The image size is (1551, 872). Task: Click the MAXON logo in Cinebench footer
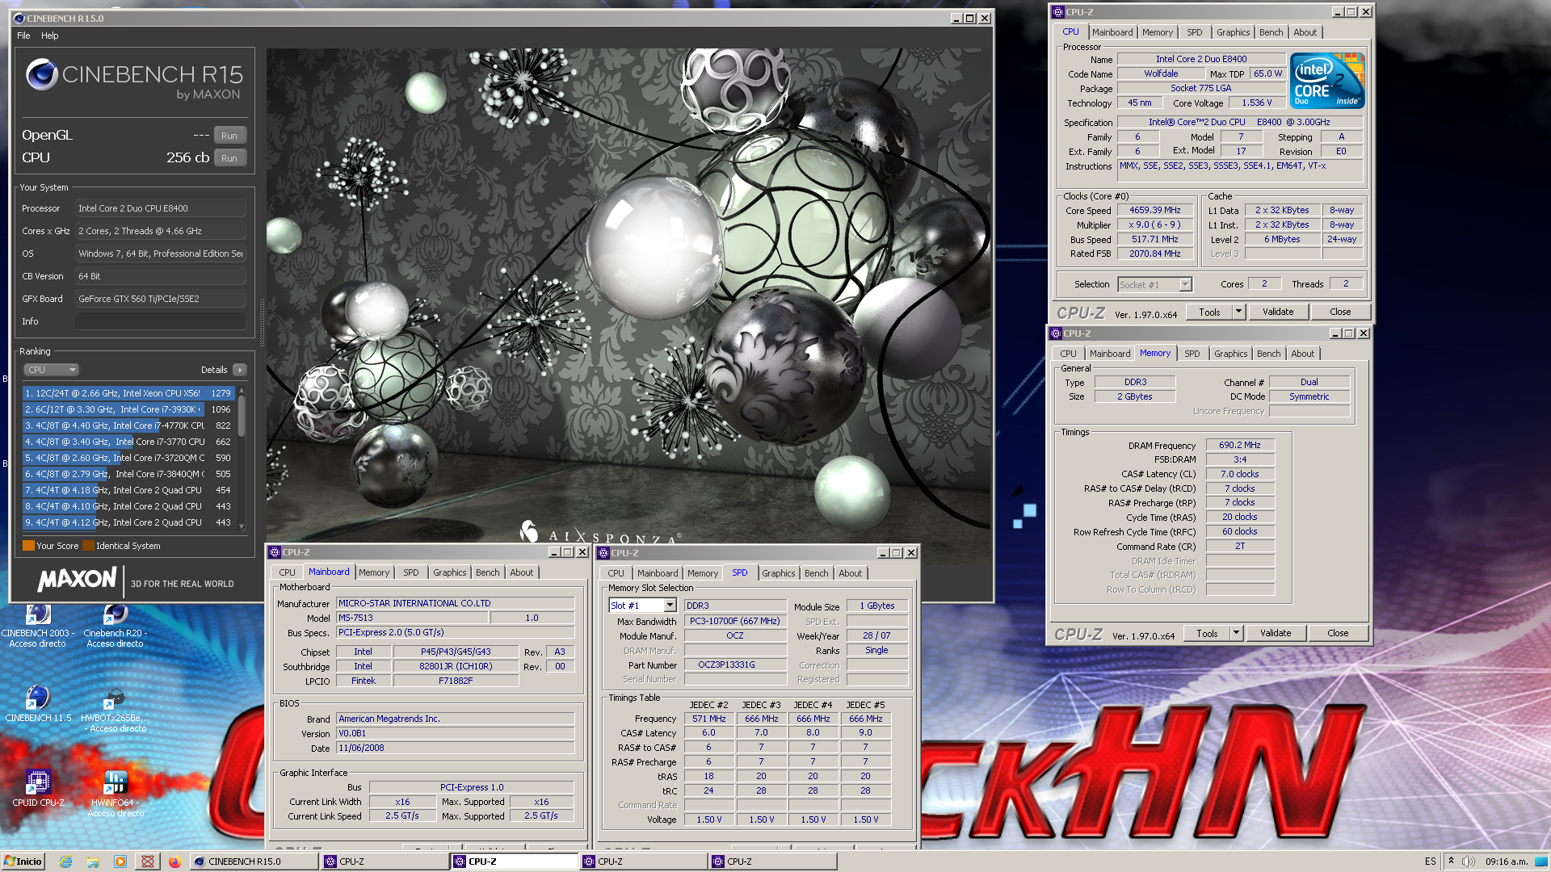coord(78,579)
